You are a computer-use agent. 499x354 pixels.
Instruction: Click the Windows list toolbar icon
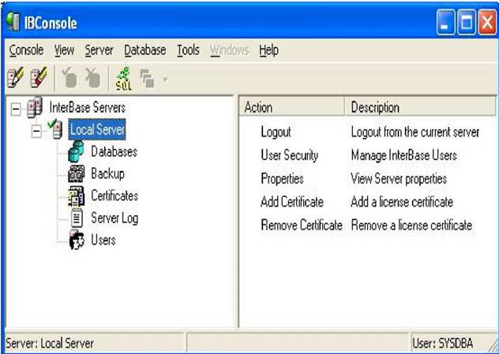click(x=147, y=78)
